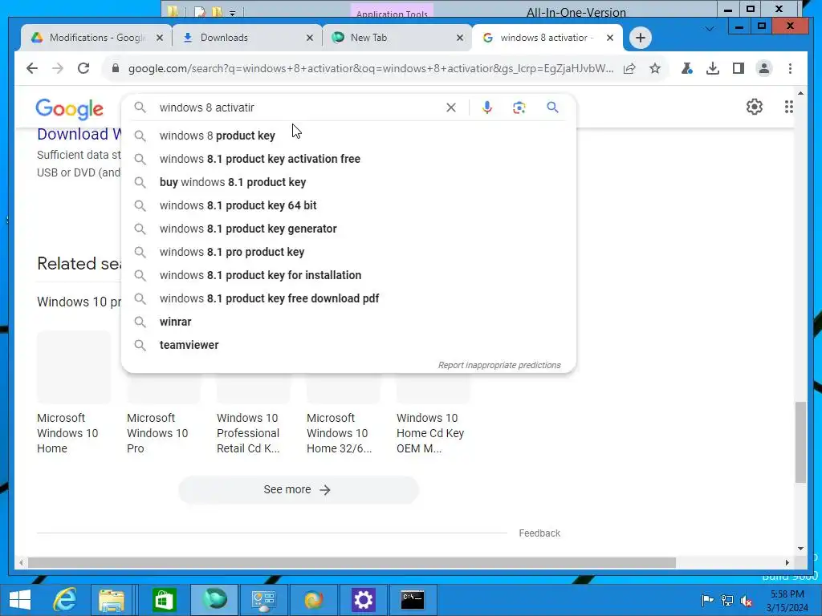Viewport: 822px width, 616px height.
Task: Click the scroll down arrow
Action: click(x=800, y=549)
